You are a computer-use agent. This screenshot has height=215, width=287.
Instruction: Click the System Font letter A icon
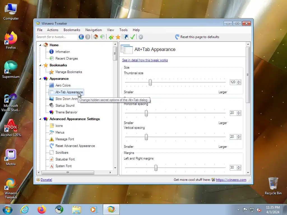[52, 166]
